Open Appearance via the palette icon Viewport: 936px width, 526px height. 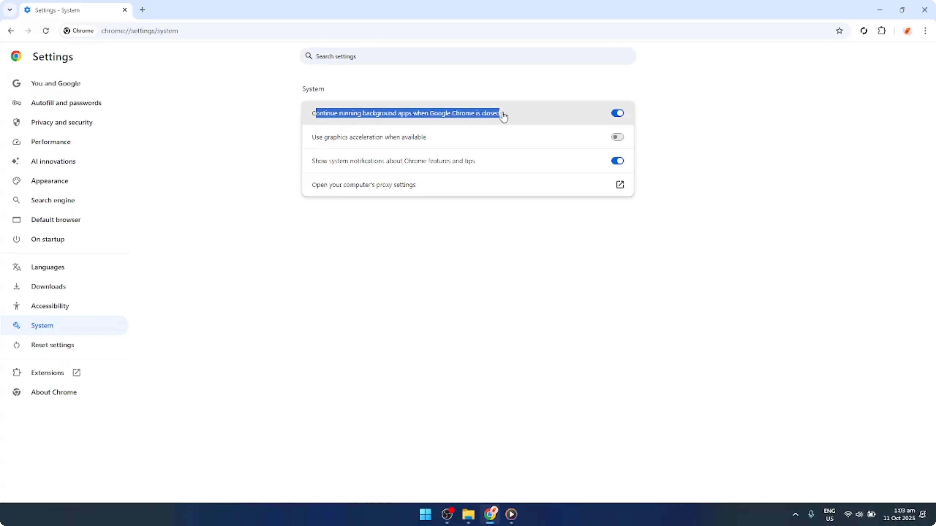click(x=16, y=180)
